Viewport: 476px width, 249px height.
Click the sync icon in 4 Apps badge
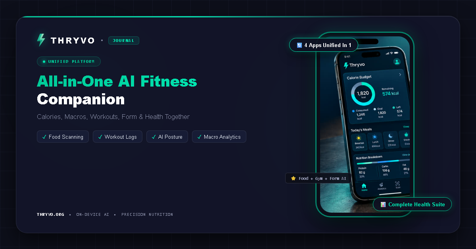pos(299,45)
